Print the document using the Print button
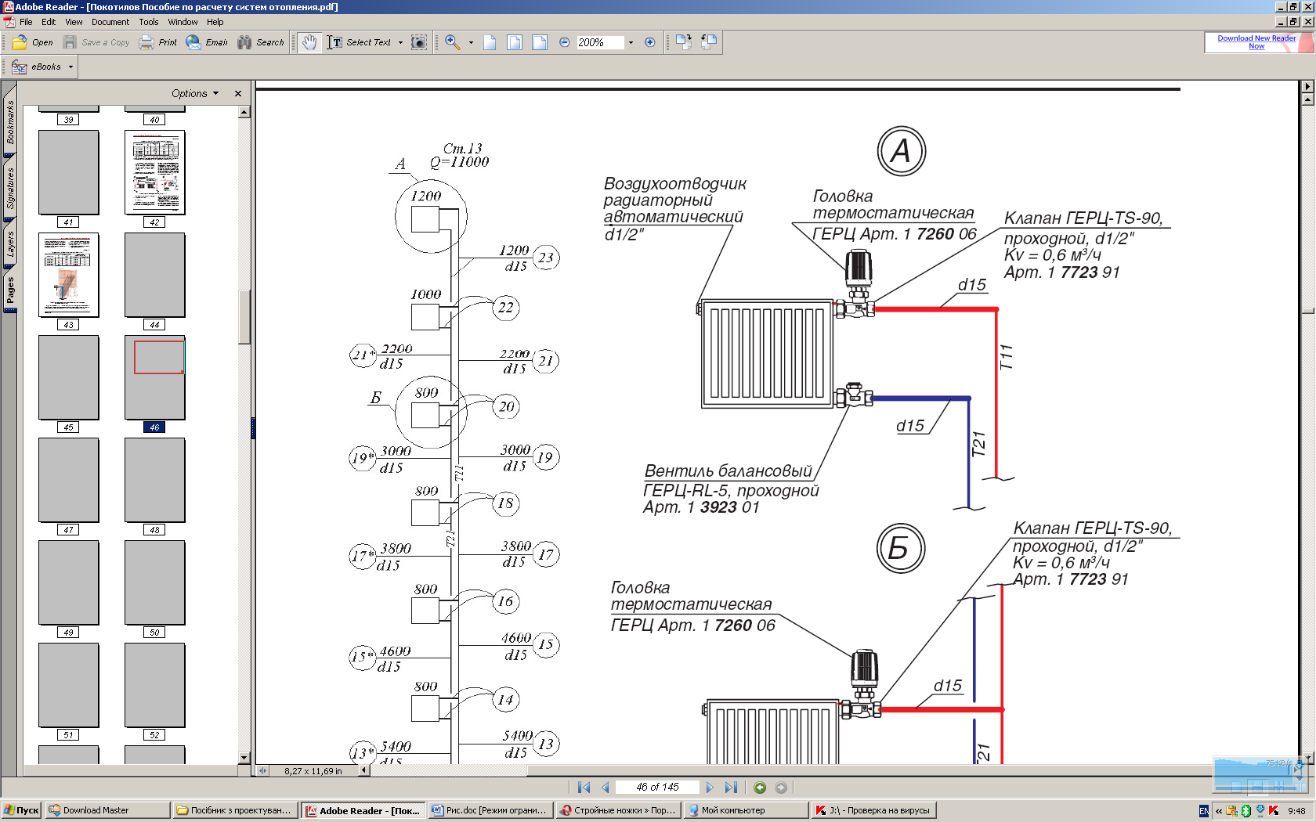 click(158, 42)
